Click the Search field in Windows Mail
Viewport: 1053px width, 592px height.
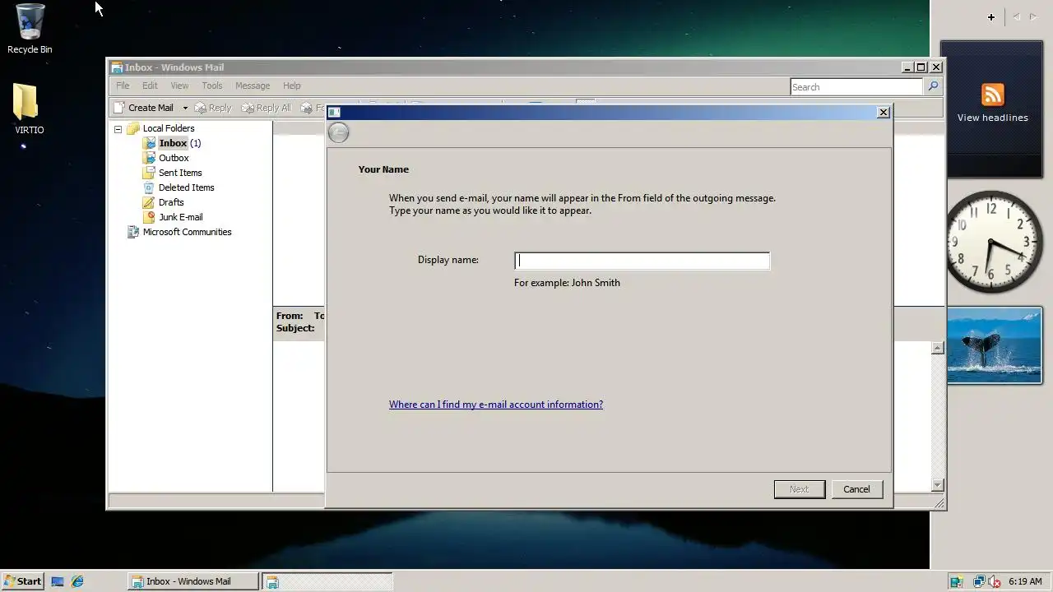point(856,86)
